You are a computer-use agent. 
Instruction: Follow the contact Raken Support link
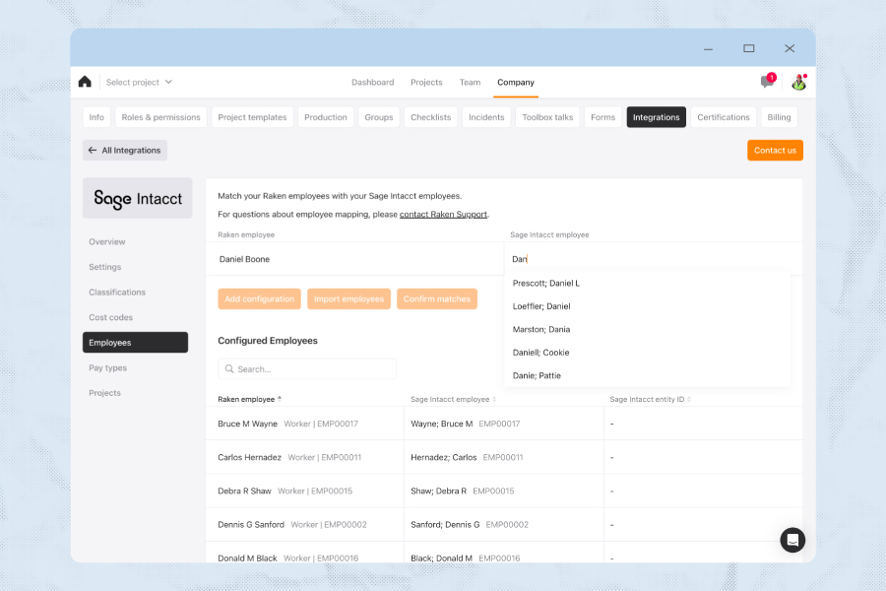point(443,214)
